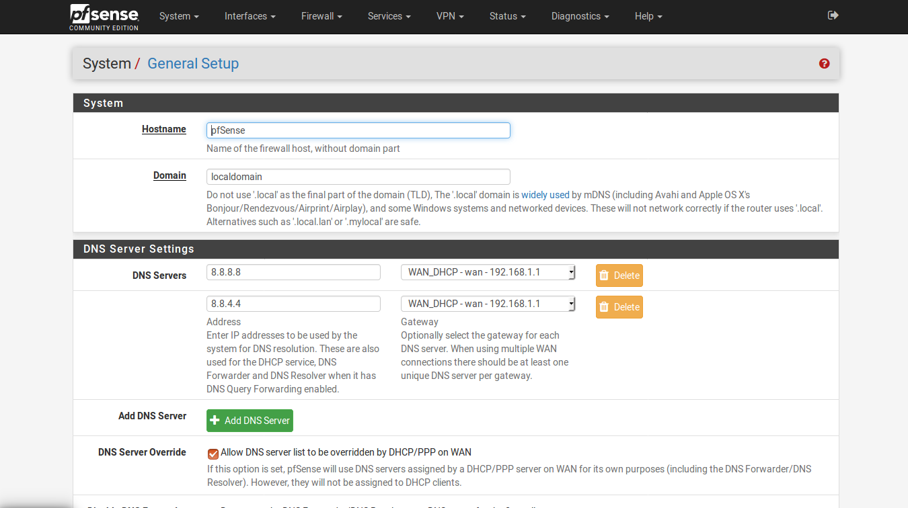This screenshot has width=908, height=508.
Task: Delete the 8.8.8.8 DNS server entry
Action: [x=619, y=276]
